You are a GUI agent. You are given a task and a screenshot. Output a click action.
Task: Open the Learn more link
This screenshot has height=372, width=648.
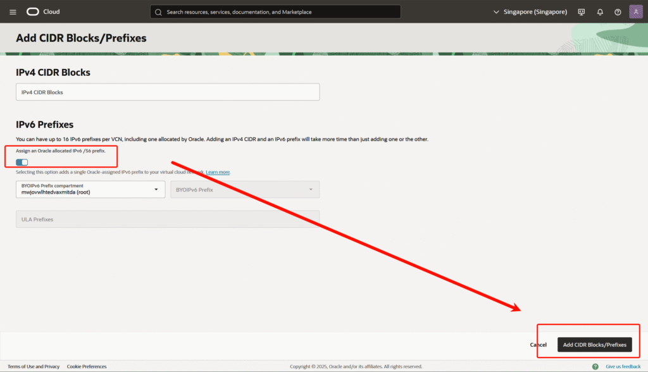point(218,172)
